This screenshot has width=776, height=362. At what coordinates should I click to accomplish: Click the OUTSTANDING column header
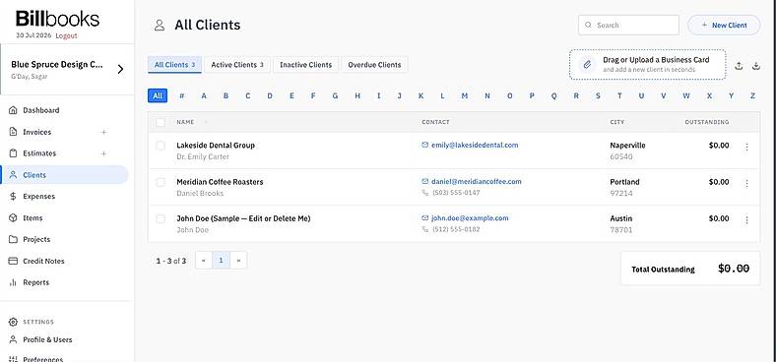pyautogui.click(x=707, y=122)
